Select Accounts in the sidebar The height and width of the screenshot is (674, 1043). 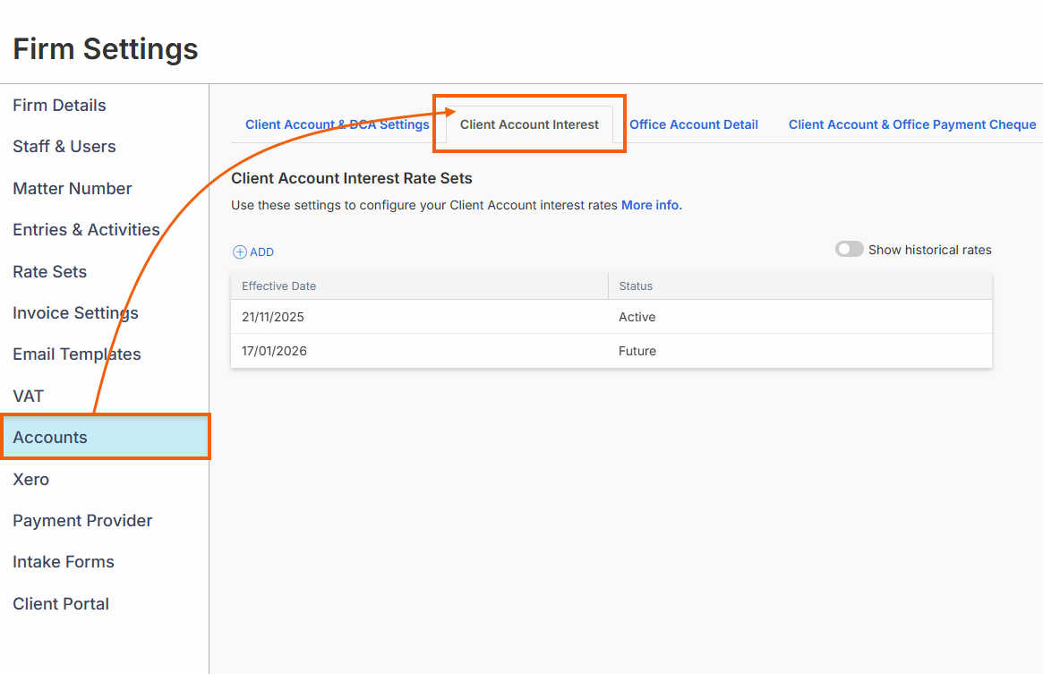pos(50,438)
